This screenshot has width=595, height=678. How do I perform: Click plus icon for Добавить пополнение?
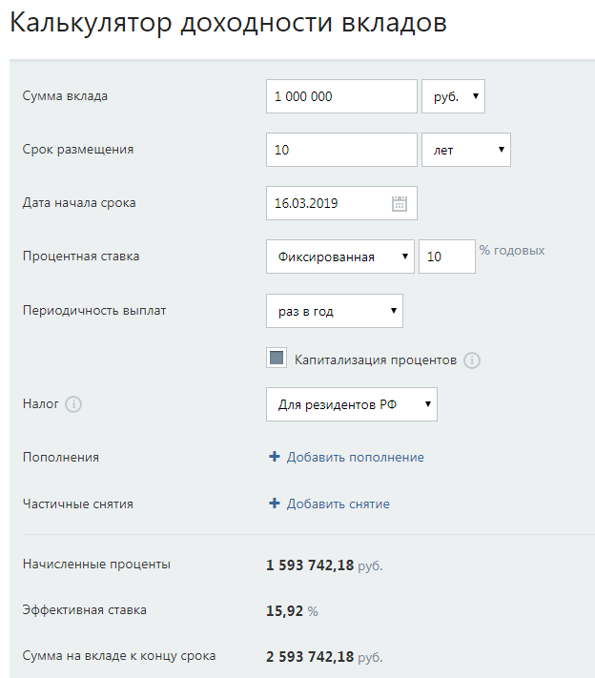[275, 457]
